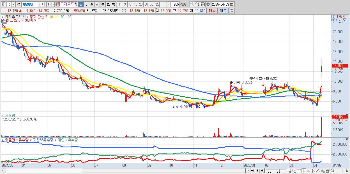Select the 년 yearly period tab

coord(97,4)
